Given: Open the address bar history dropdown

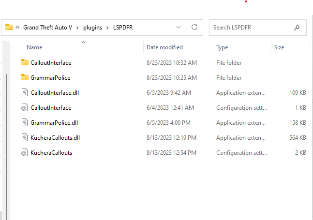Looking at the screenshot, I should pyautogui.click(x=179, y=28).
